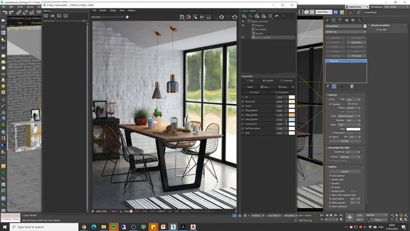Click the No Map button under Texture

[x=345, y=141]
